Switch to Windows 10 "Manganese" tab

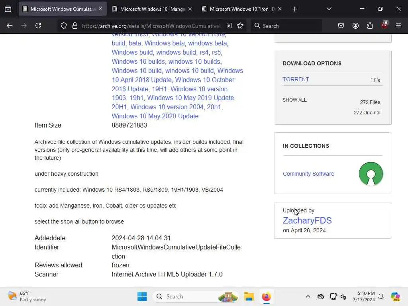coord(153,9)
